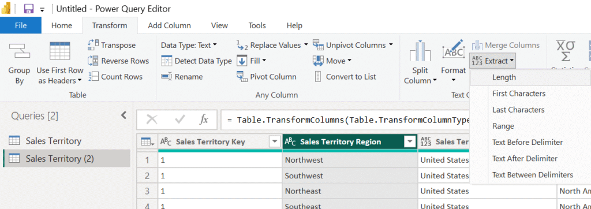Select Length in the Extract menu
The image size is (591, 209).
point(504,77)
